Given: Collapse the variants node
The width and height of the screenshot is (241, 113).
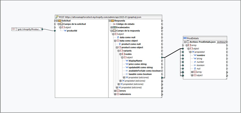Looking at the screenshot, I should point(119,51).
